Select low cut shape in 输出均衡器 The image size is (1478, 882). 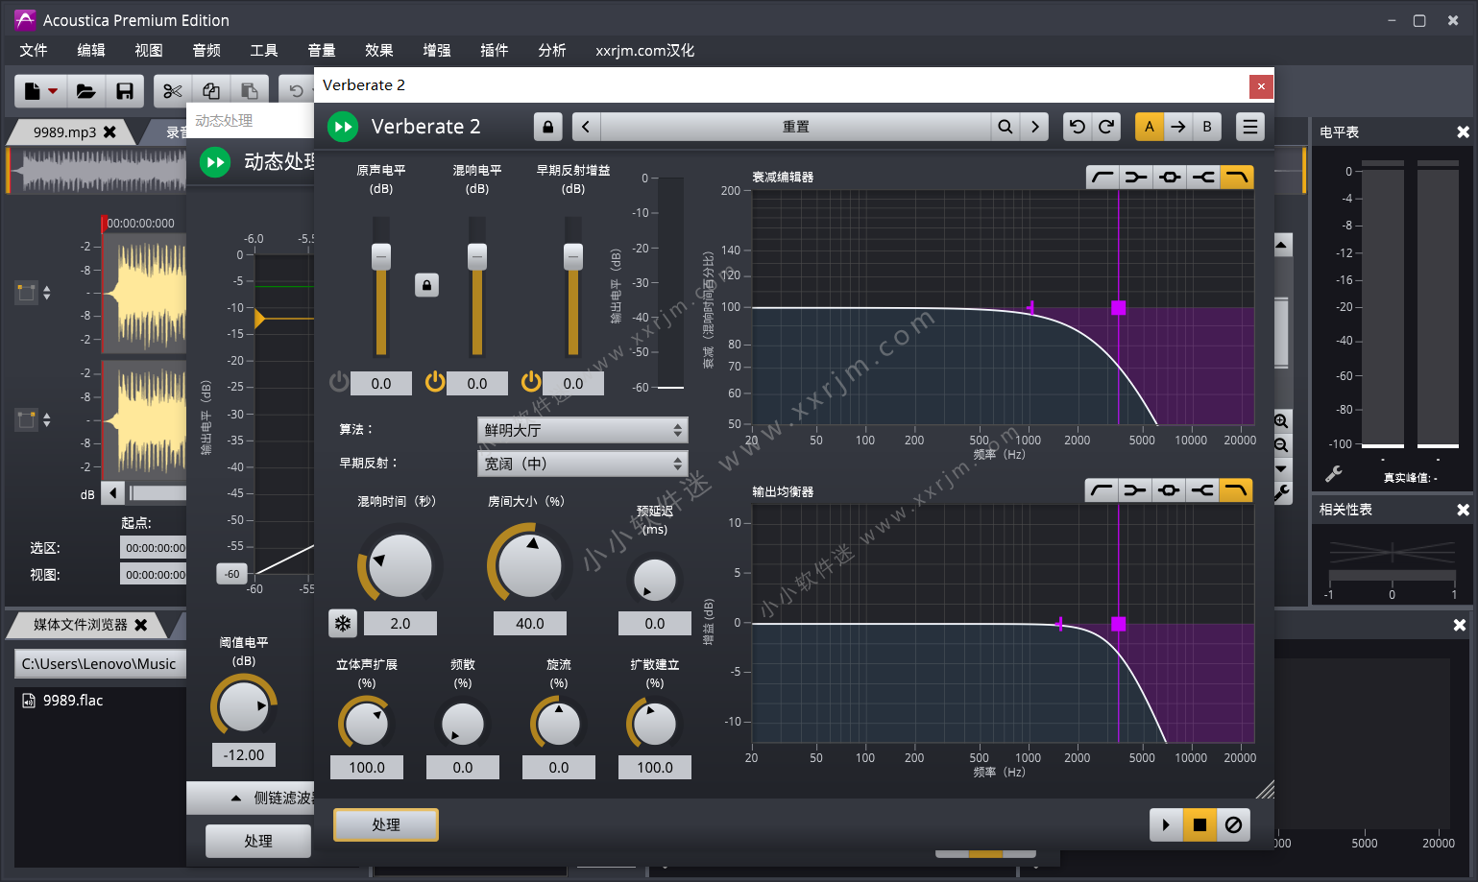point(1102,490)
